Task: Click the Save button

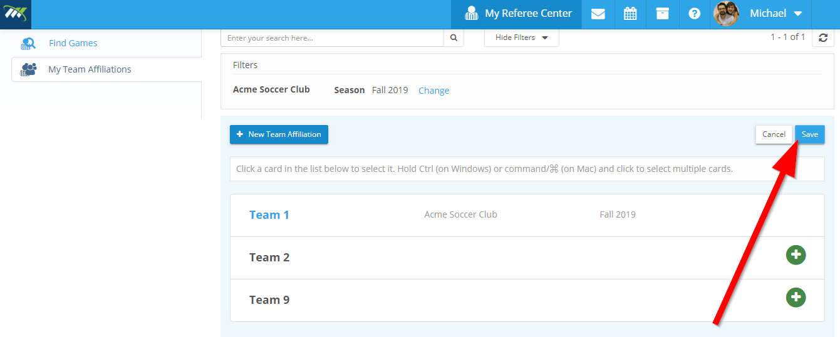Action: (810, 134)
